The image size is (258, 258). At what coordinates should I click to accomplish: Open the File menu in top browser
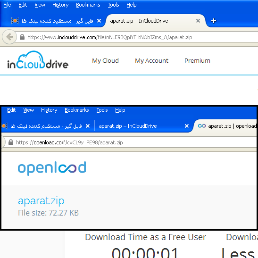[x=7, y=5]
